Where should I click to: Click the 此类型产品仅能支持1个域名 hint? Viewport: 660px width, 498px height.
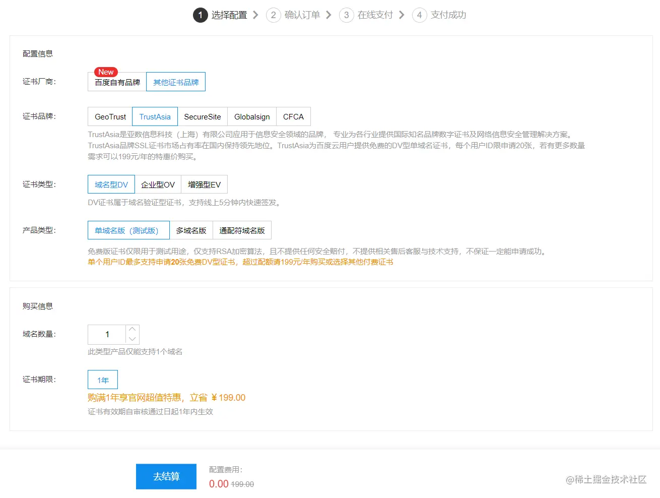tap(135, 352)
